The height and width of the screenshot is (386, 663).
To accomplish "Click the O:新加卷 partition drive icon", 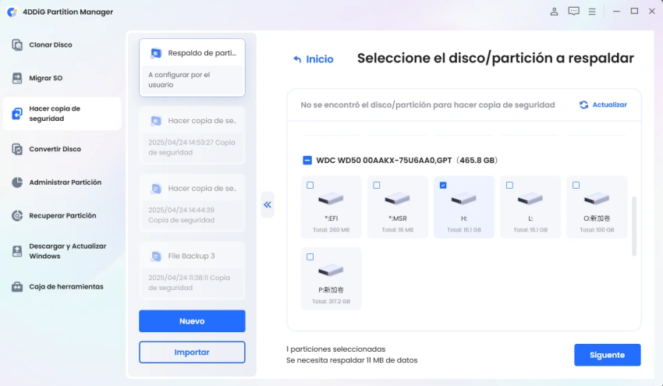I will [597, 198].
